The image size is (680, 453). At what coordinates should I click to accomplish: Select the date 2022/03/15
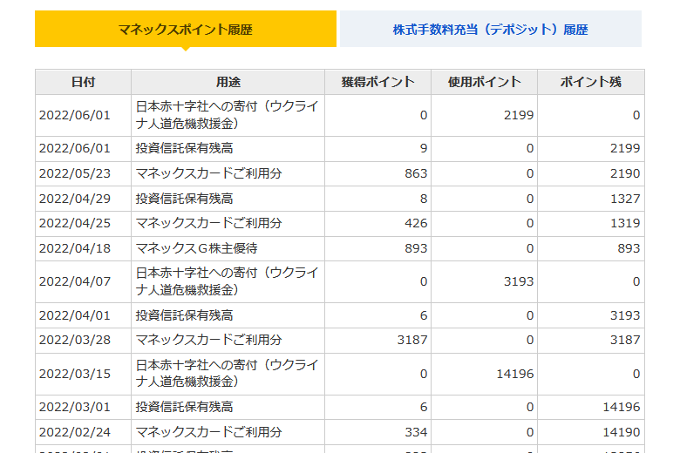(75, 374)
